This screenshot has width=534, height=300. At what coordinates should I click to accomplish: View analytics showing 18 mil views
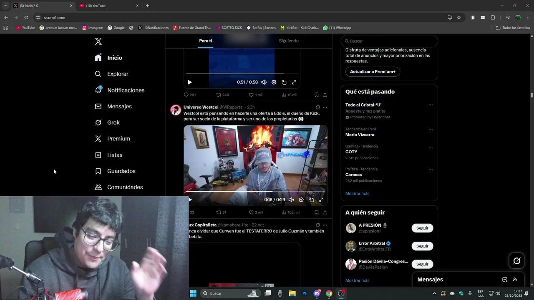(289, 95)
